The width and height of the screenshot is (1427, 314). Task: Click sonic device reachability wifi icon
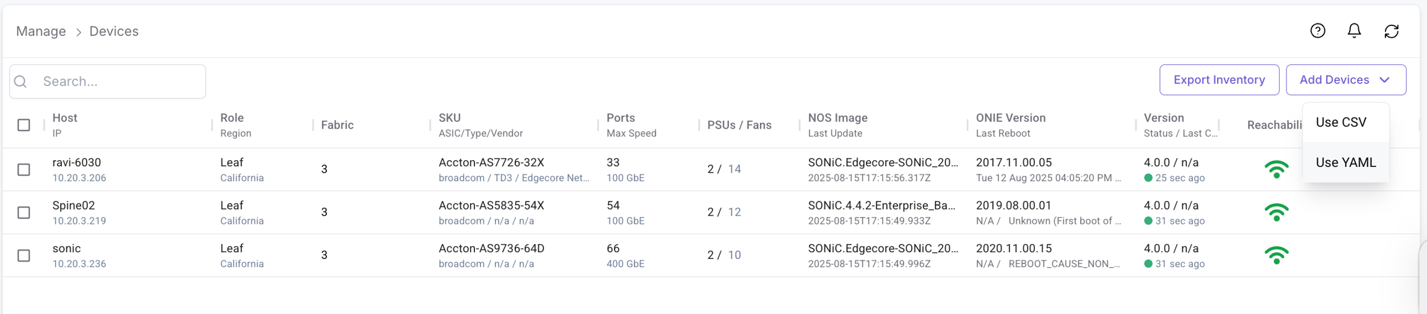[1276, 255]
